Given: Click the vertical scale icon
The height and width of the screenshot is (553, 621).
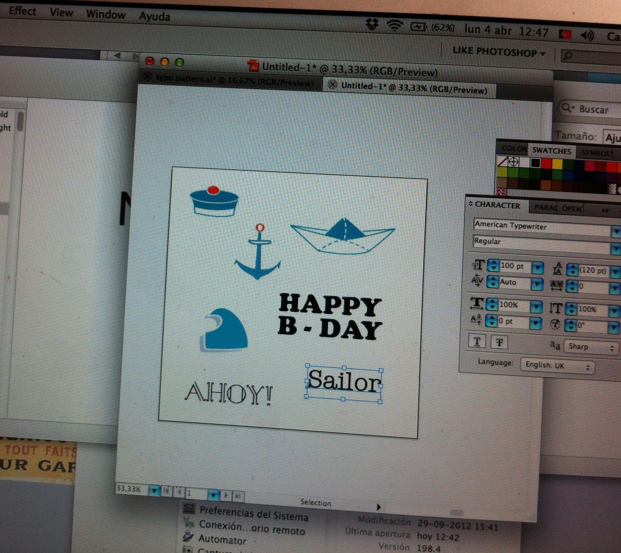Looking at the screenshot, I should (x=556, y=308).
